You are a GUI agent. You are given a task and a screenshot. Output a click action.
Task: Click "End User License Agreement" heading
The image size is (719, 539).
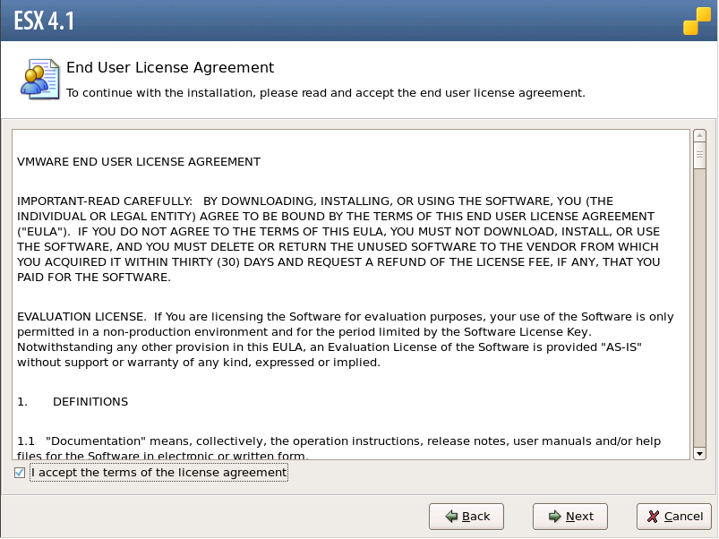click(170, 67)
